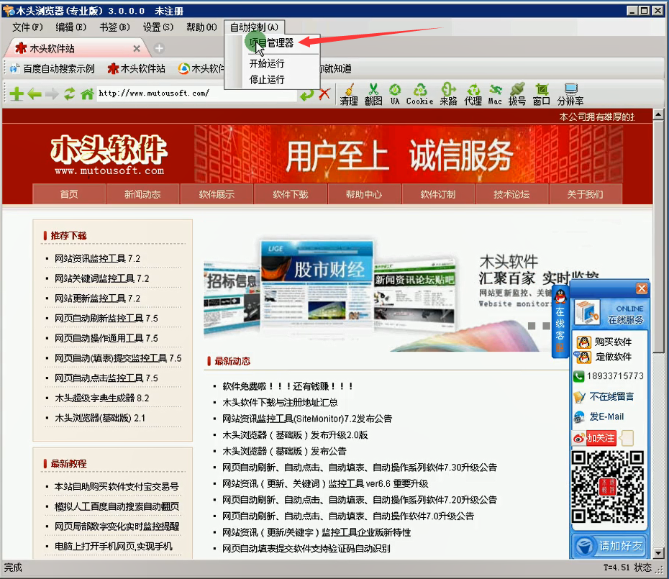The width and height of the screenshot is (669, 579).
Task: Open the UA tool icon
Action: [x=395, y=94]
